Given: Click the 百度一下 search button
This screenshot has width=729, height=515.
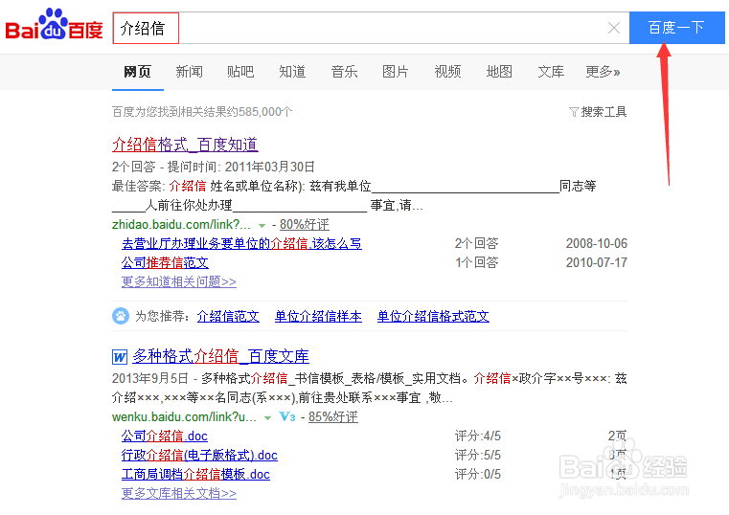Looking at the screenshot, I should point(677,28).
